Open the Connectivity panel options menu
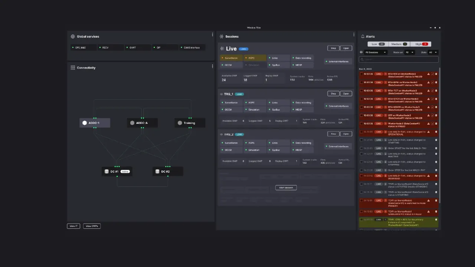The height and width of the screenshot is (267, 475). click(212, 66)
